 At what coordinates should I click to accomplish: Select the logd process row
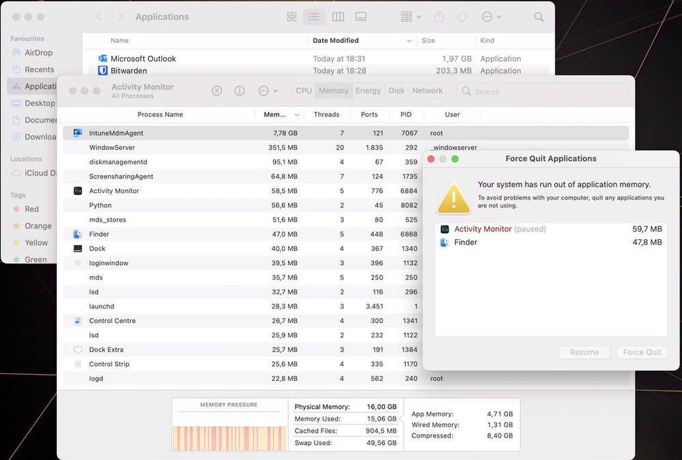click(x=346, y=378)
